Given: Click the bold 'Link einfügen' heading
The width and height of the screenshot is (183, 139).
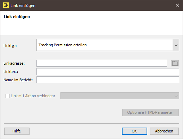Looking at the screenshot, I should [x=17, y=17].
